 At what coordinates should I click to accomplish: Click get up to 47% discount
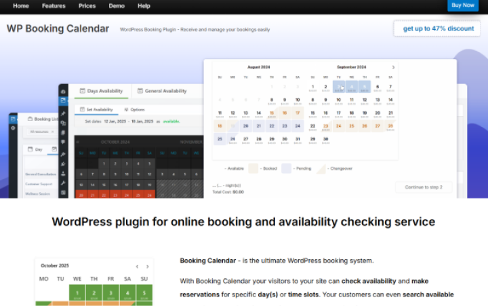pyautogui.click(x=437, y=28)
